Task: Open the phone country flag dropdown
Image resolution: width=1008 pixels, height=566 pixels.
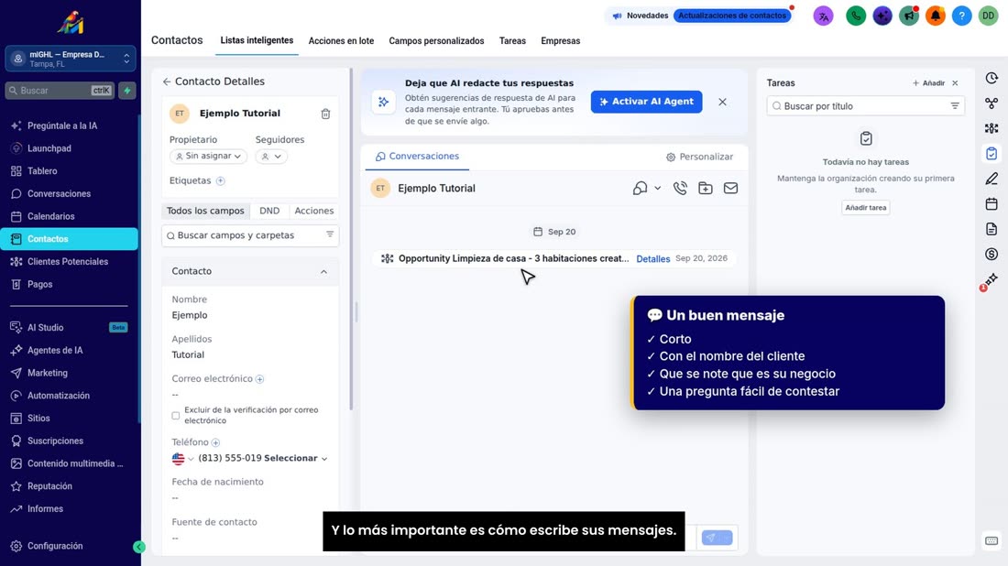Action: (x=182, y=459)
